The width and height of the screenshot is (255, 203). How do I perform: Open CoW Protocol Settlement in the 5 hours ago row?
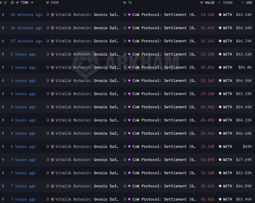164,147
